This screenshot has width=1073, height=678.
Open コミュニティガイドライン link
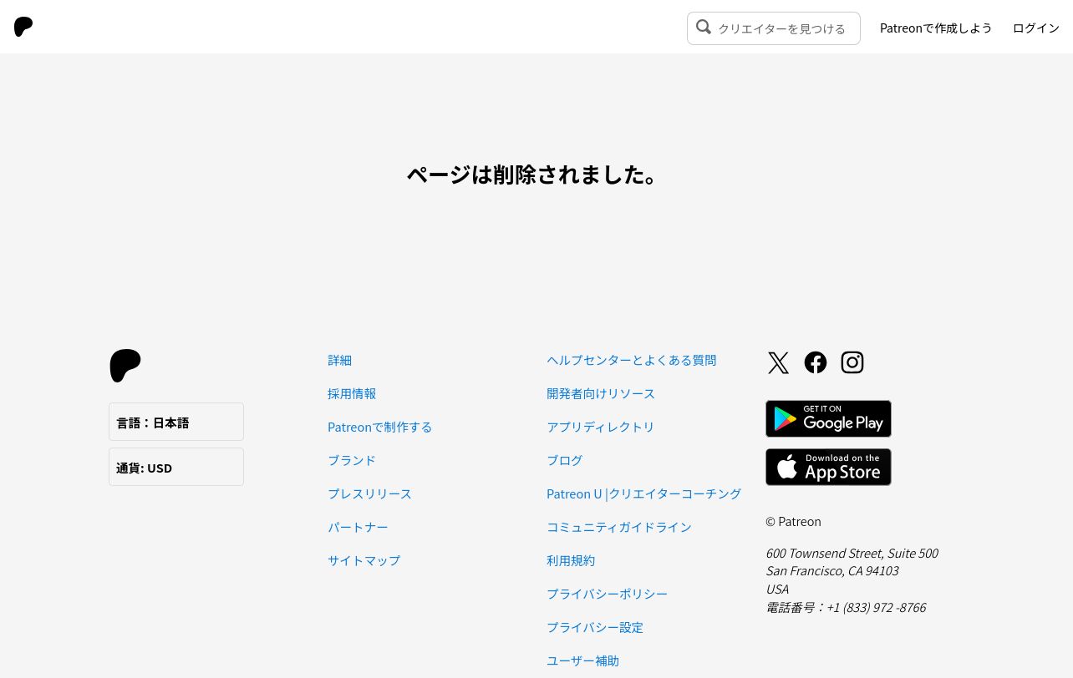pos(619,527)
